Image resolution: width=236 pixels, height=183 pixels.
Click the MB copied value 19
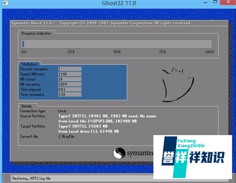pyautogui.click(x=70, y=79)
